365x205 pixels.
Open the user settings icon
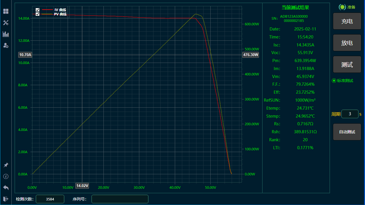[x=6, y=45]
